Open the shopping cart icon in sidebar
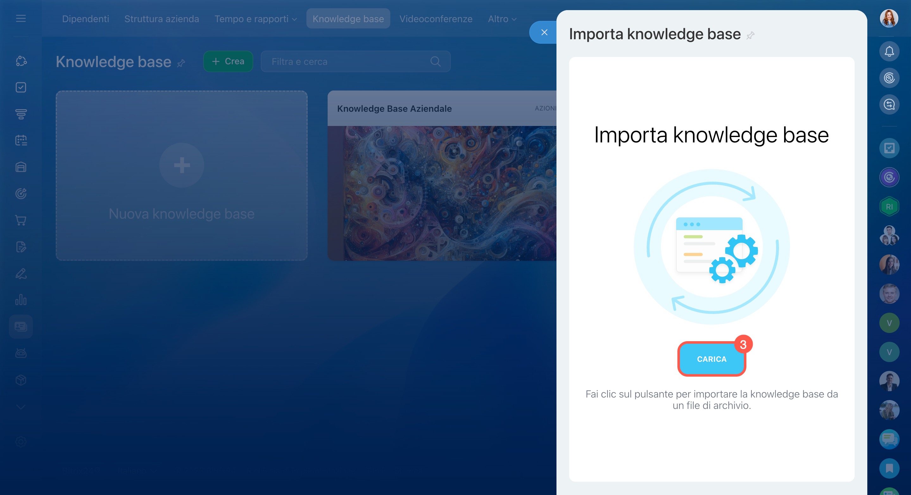 21,220
